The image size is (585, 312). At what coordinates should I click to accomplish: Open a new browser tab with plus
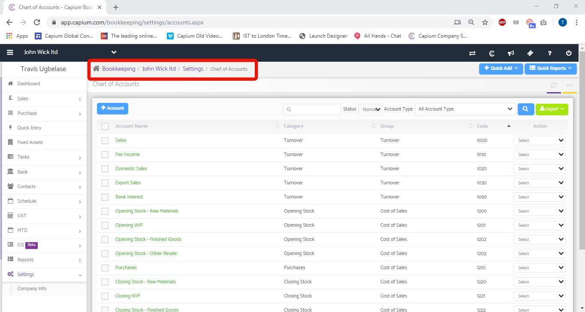point(116,7)
